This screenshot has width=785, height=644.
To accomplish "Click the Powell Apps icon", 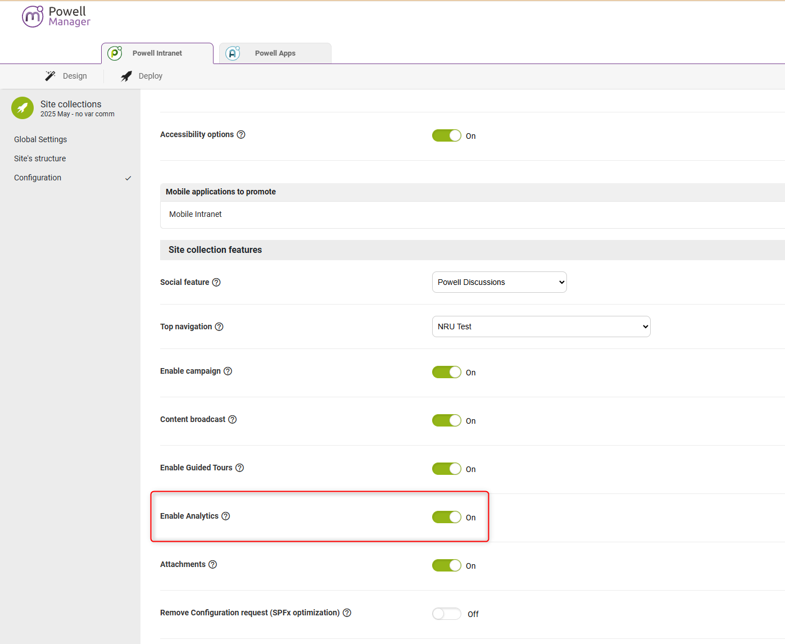I will pyautogui.click(x=233, y=53).
